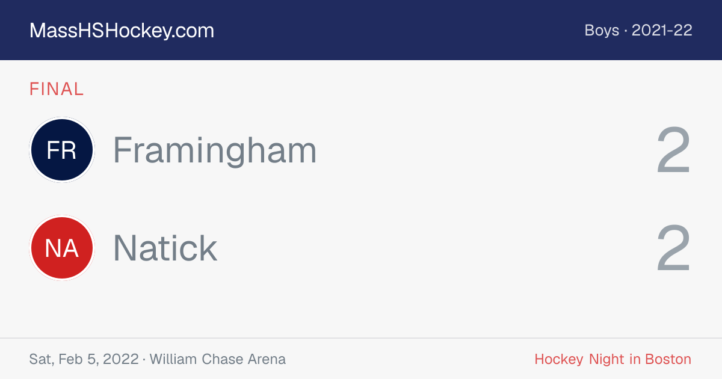Click Framingham's score of 2
Viewport: 722px width, 379px height.
pyautogui.click(x=673, y=150)
